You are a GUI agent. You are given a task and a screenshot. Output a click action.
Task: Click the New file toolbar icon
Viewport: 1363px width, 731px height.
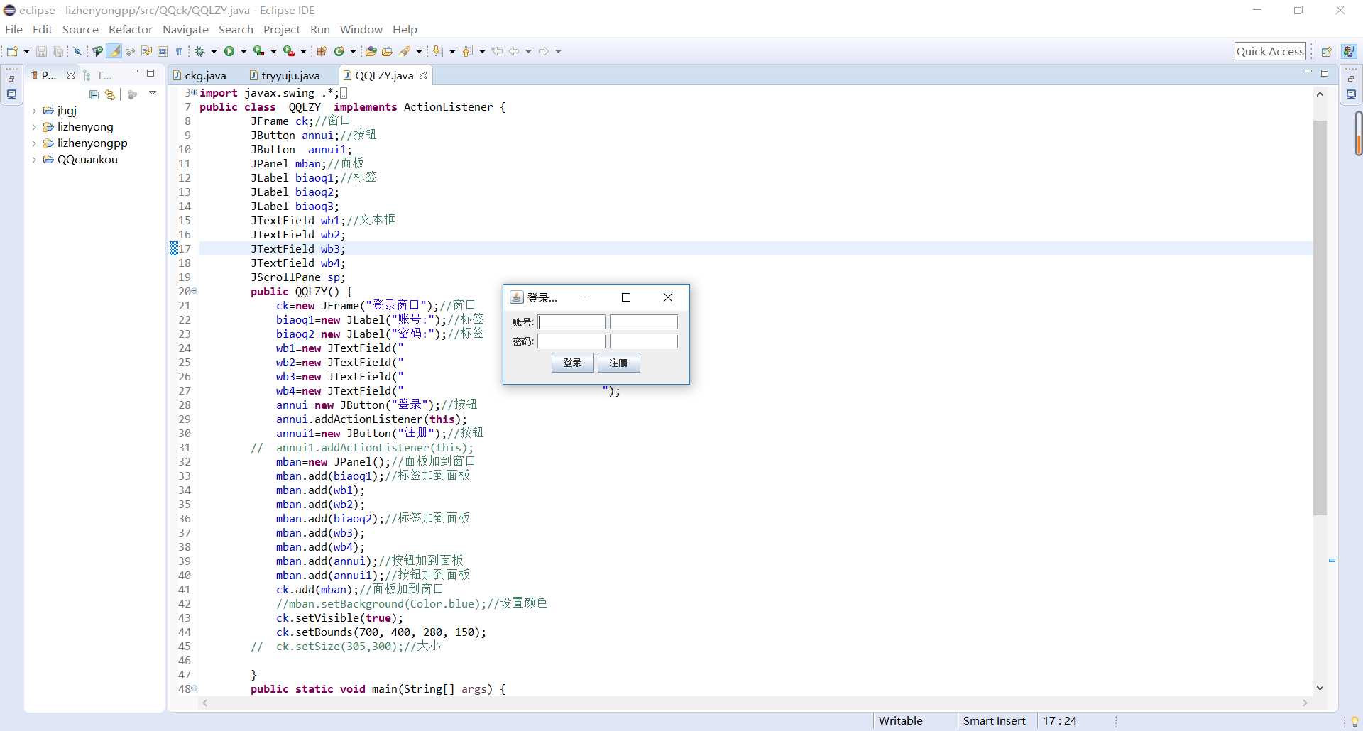click(x=12, y=51)
